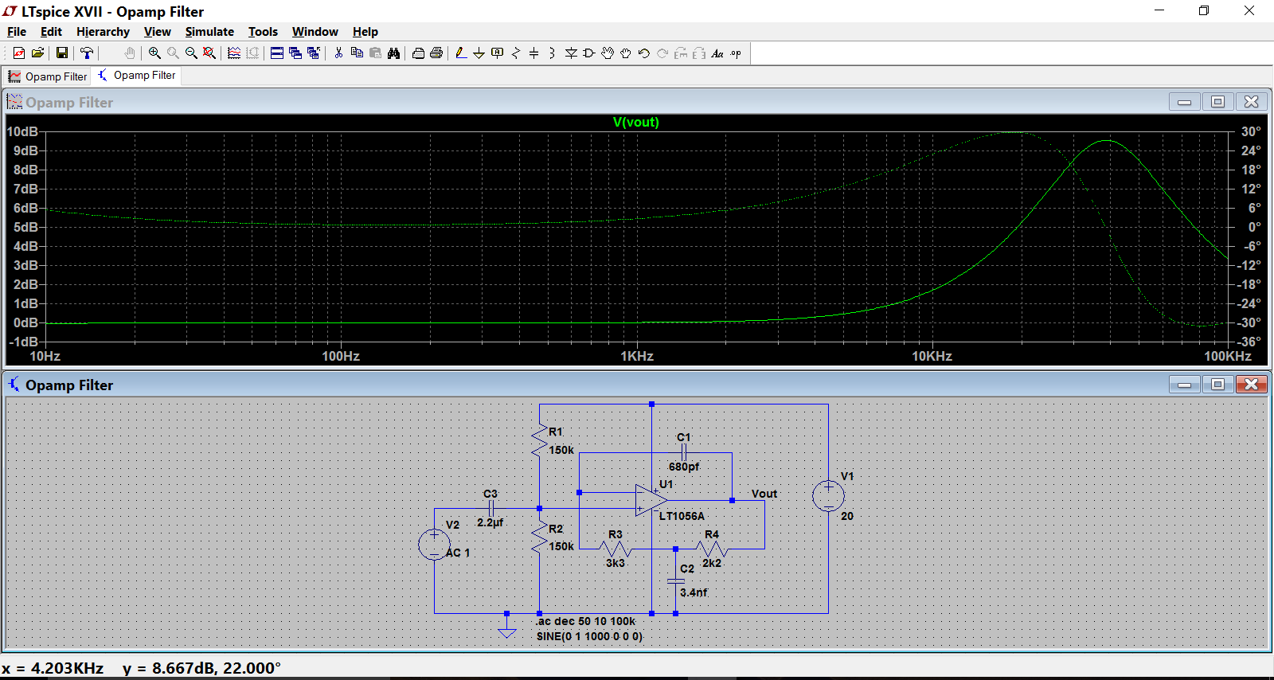Select the Cut scissors tool
The width and height of the screenshot is (1274, 680).
click(338, 53)
